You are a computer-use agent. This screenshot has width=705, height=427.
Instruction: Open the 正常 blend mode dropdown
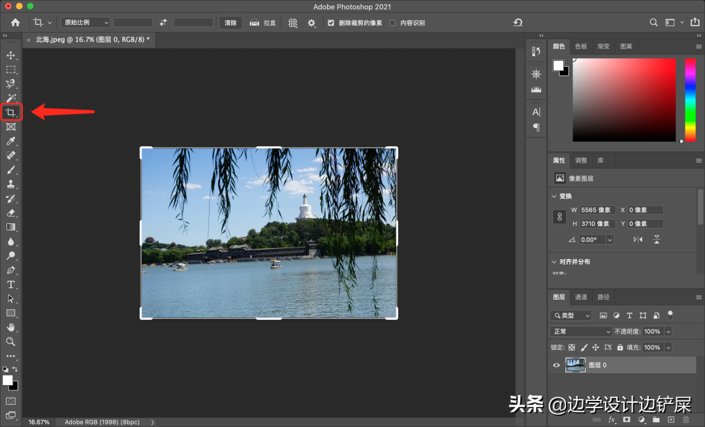click(x=581, y=332)
